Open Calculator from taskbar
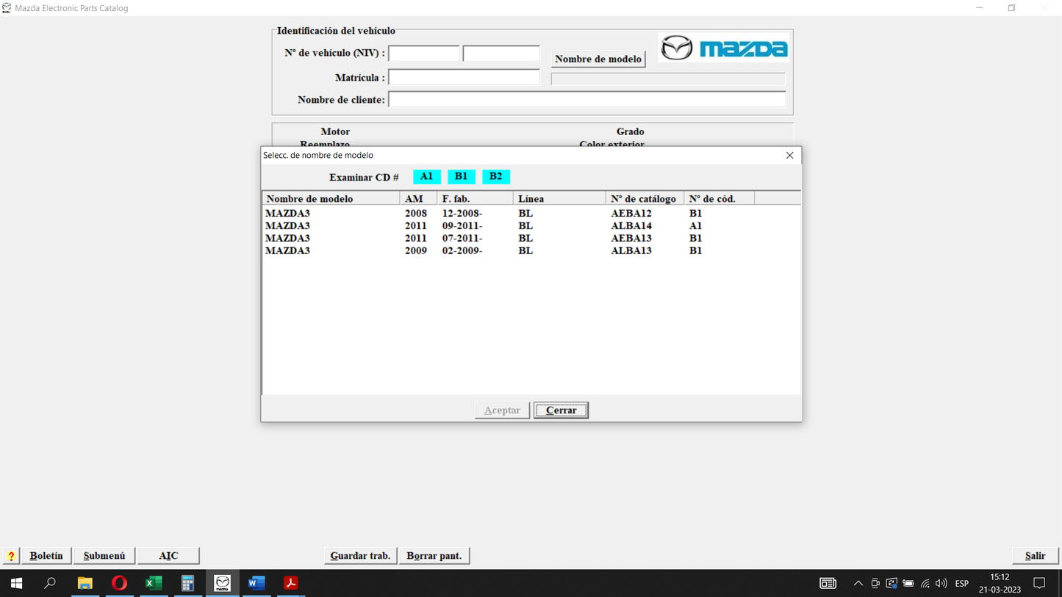1062x597 pixels. coord(187,583)
